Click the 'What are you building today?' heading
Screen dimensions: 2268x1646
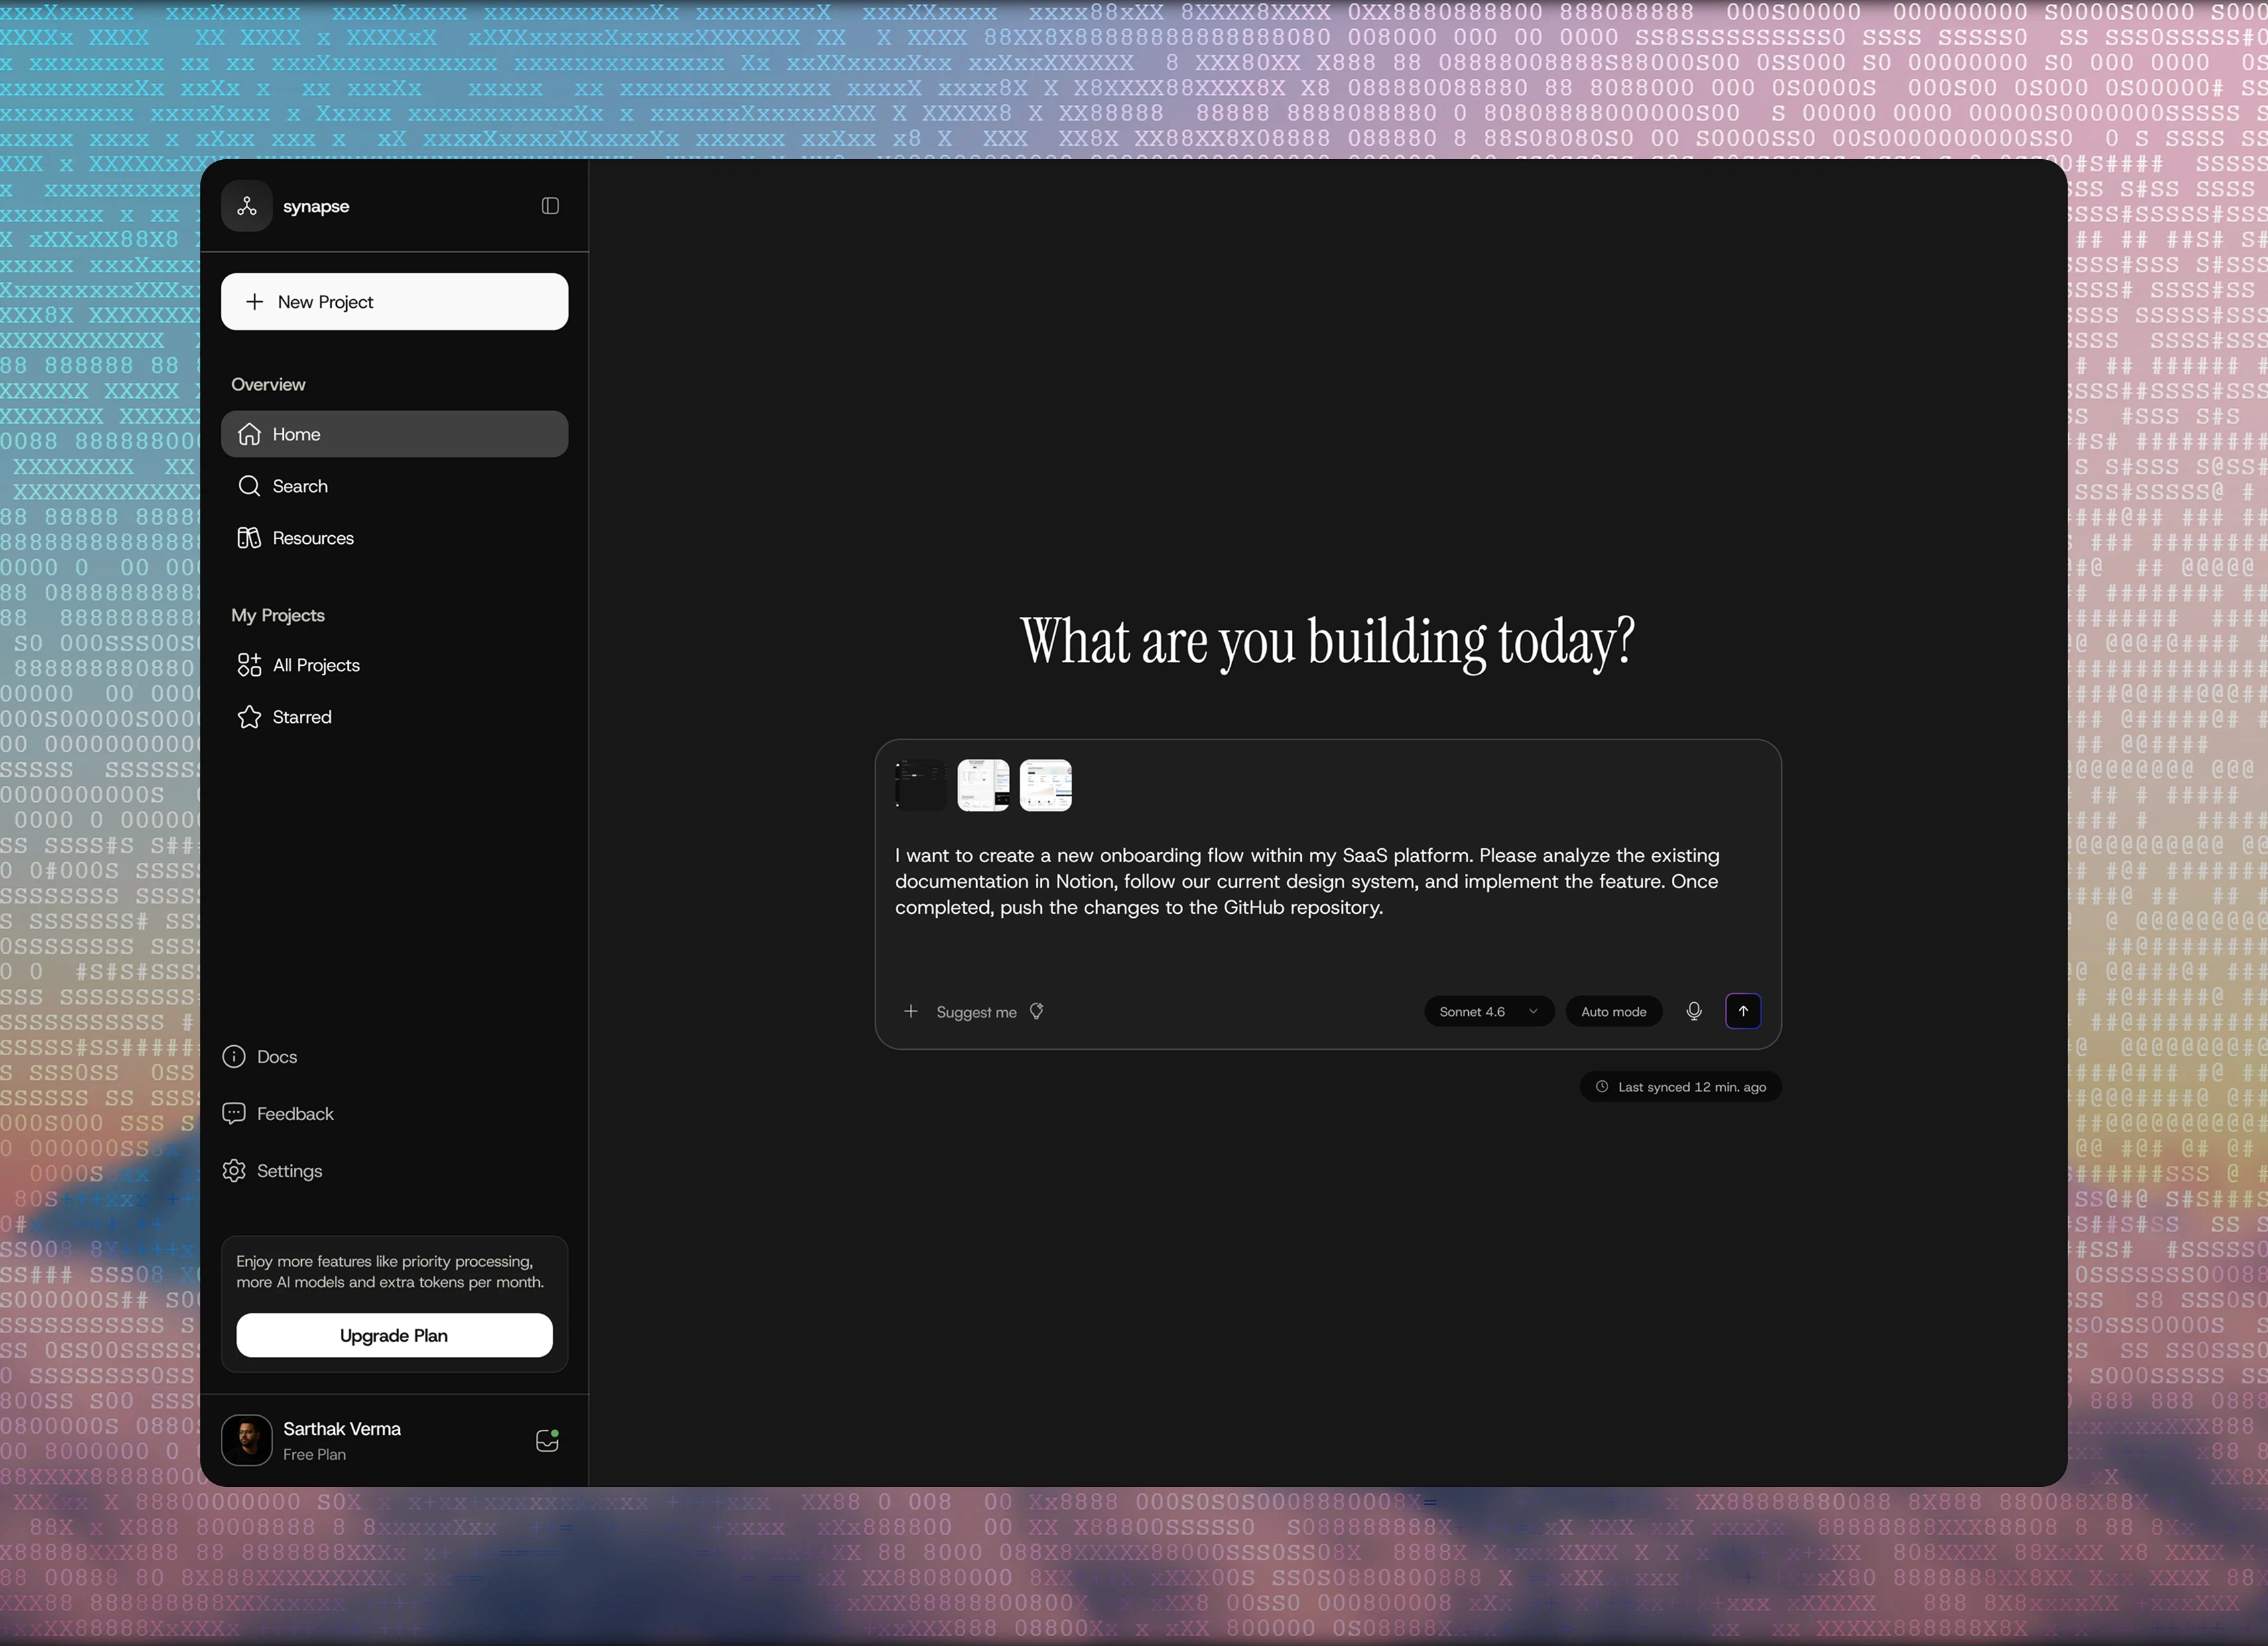[x=1327, y=642]
